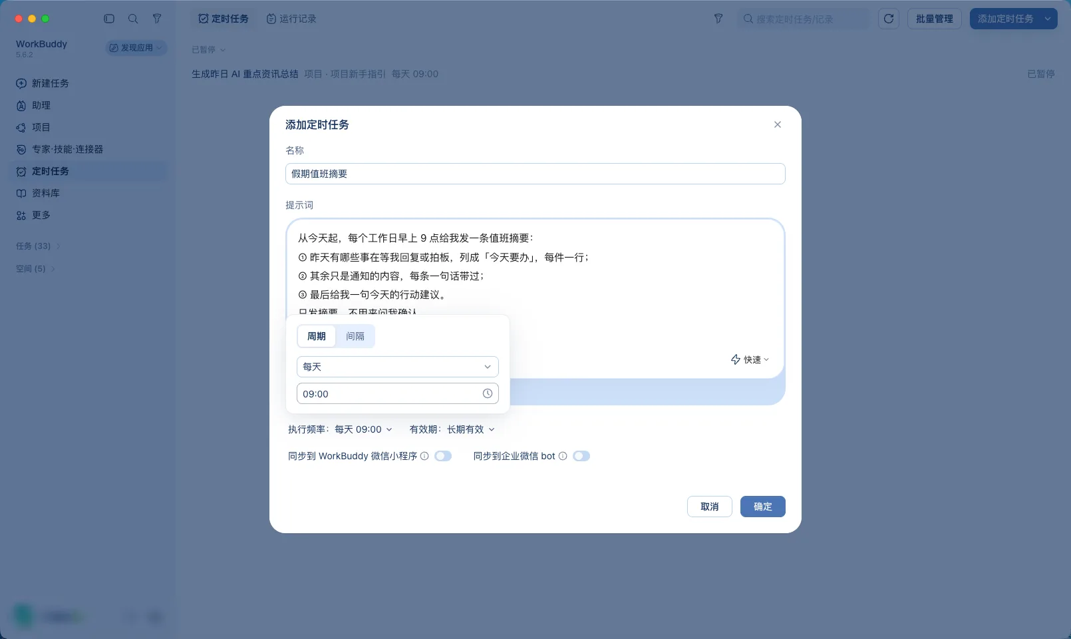Open task 生成昨日 AI 重点资讯总结

(x=245, y=74)
